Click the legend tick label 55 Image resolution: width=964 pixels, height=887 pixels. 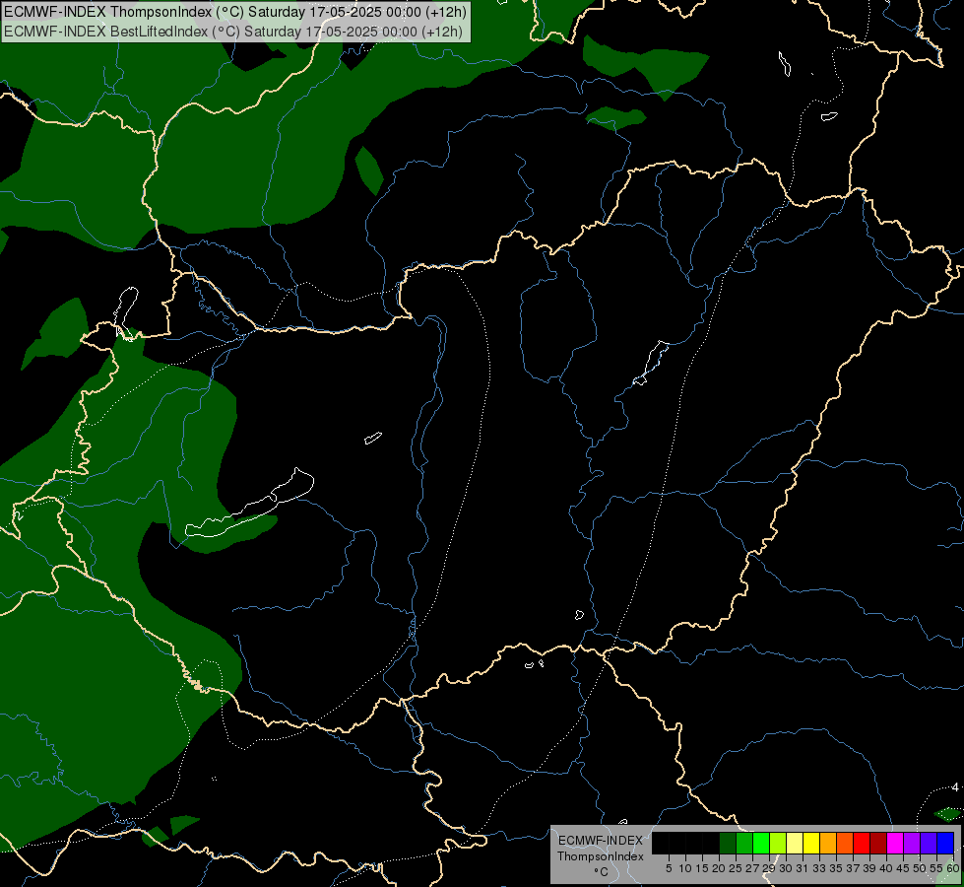pyautogui.click(x=936, y=868)
